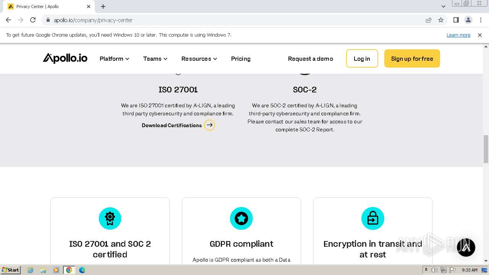Image resolution: width=489 pixels, height=275 pixels.
Task: Toggle the browser side panel
Action: point(456,20)
